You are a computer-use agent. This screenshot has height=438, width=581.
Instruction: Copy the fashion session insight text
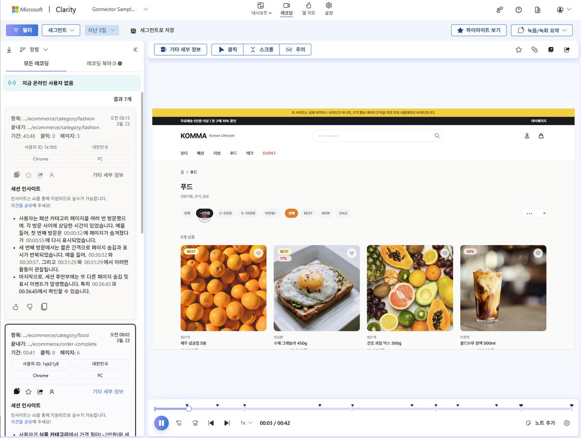click(x=44, y=307)
